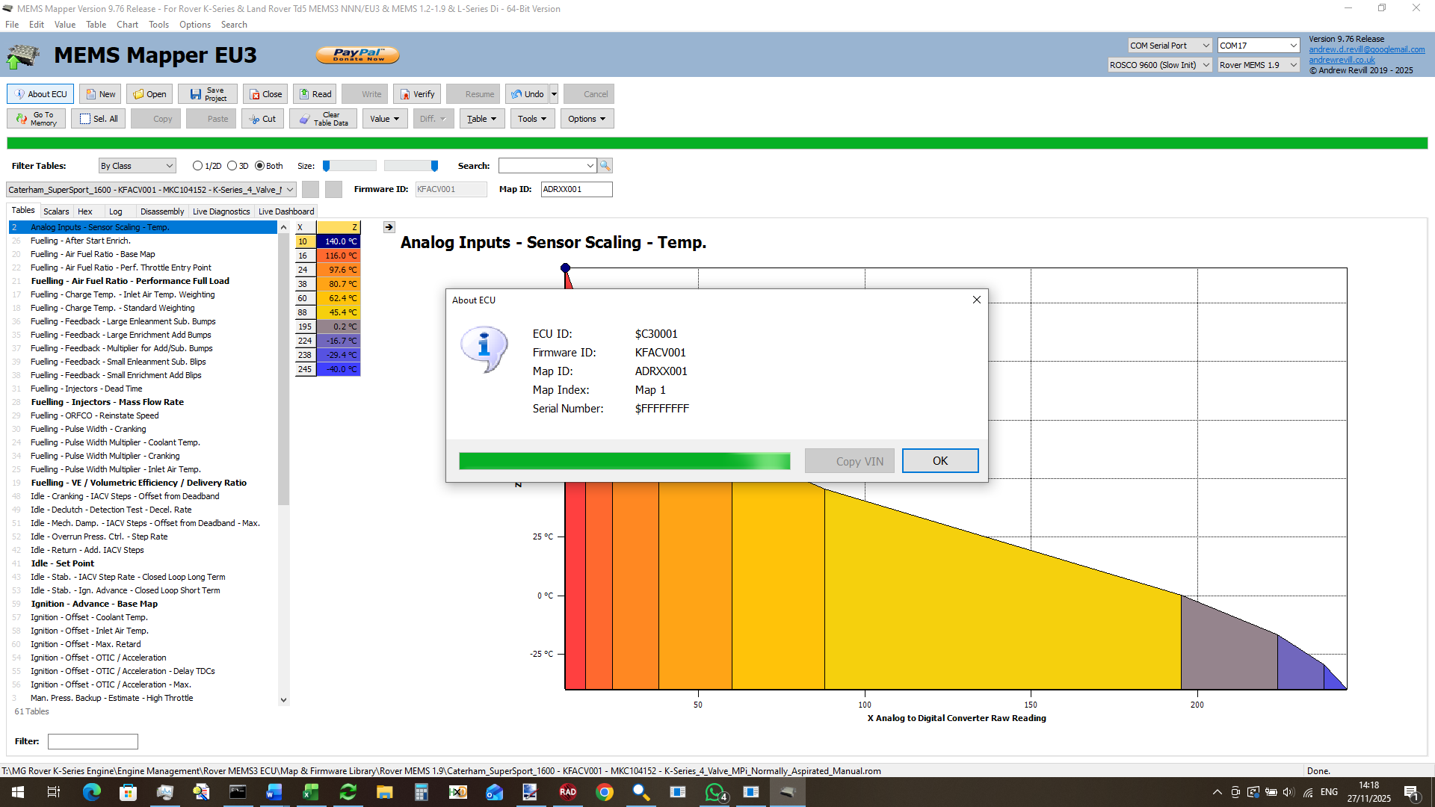The width and height of the screenshot is (1435, 807).
Task: Click the Clear Table Data eraser icon
Action: pos(305,119)
